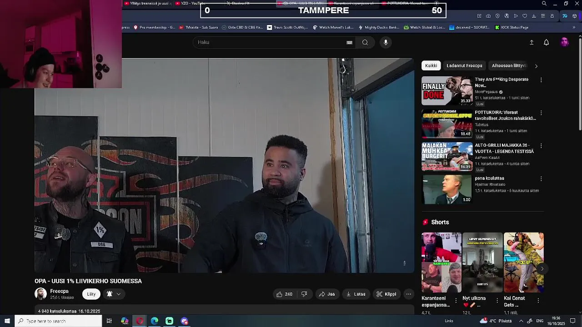Open Windows Start menu
Image resolution: width=582 pixels, height=327 pixels.
pyautogui.click(x=7, y=321)
